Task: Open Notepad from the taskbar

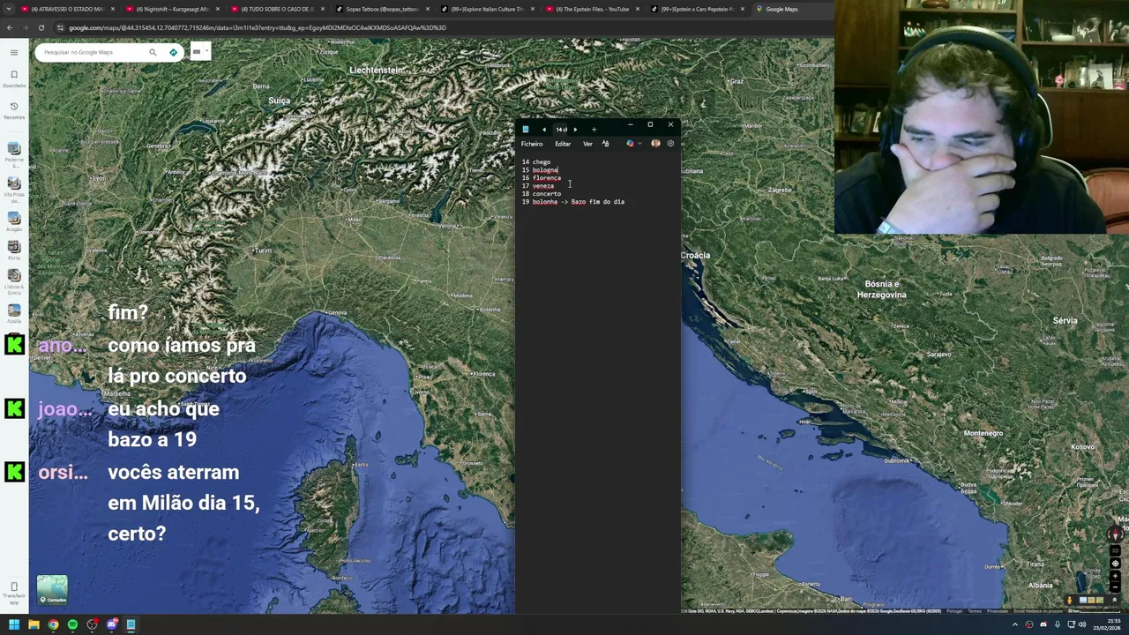Action: [x=131, y=624]
